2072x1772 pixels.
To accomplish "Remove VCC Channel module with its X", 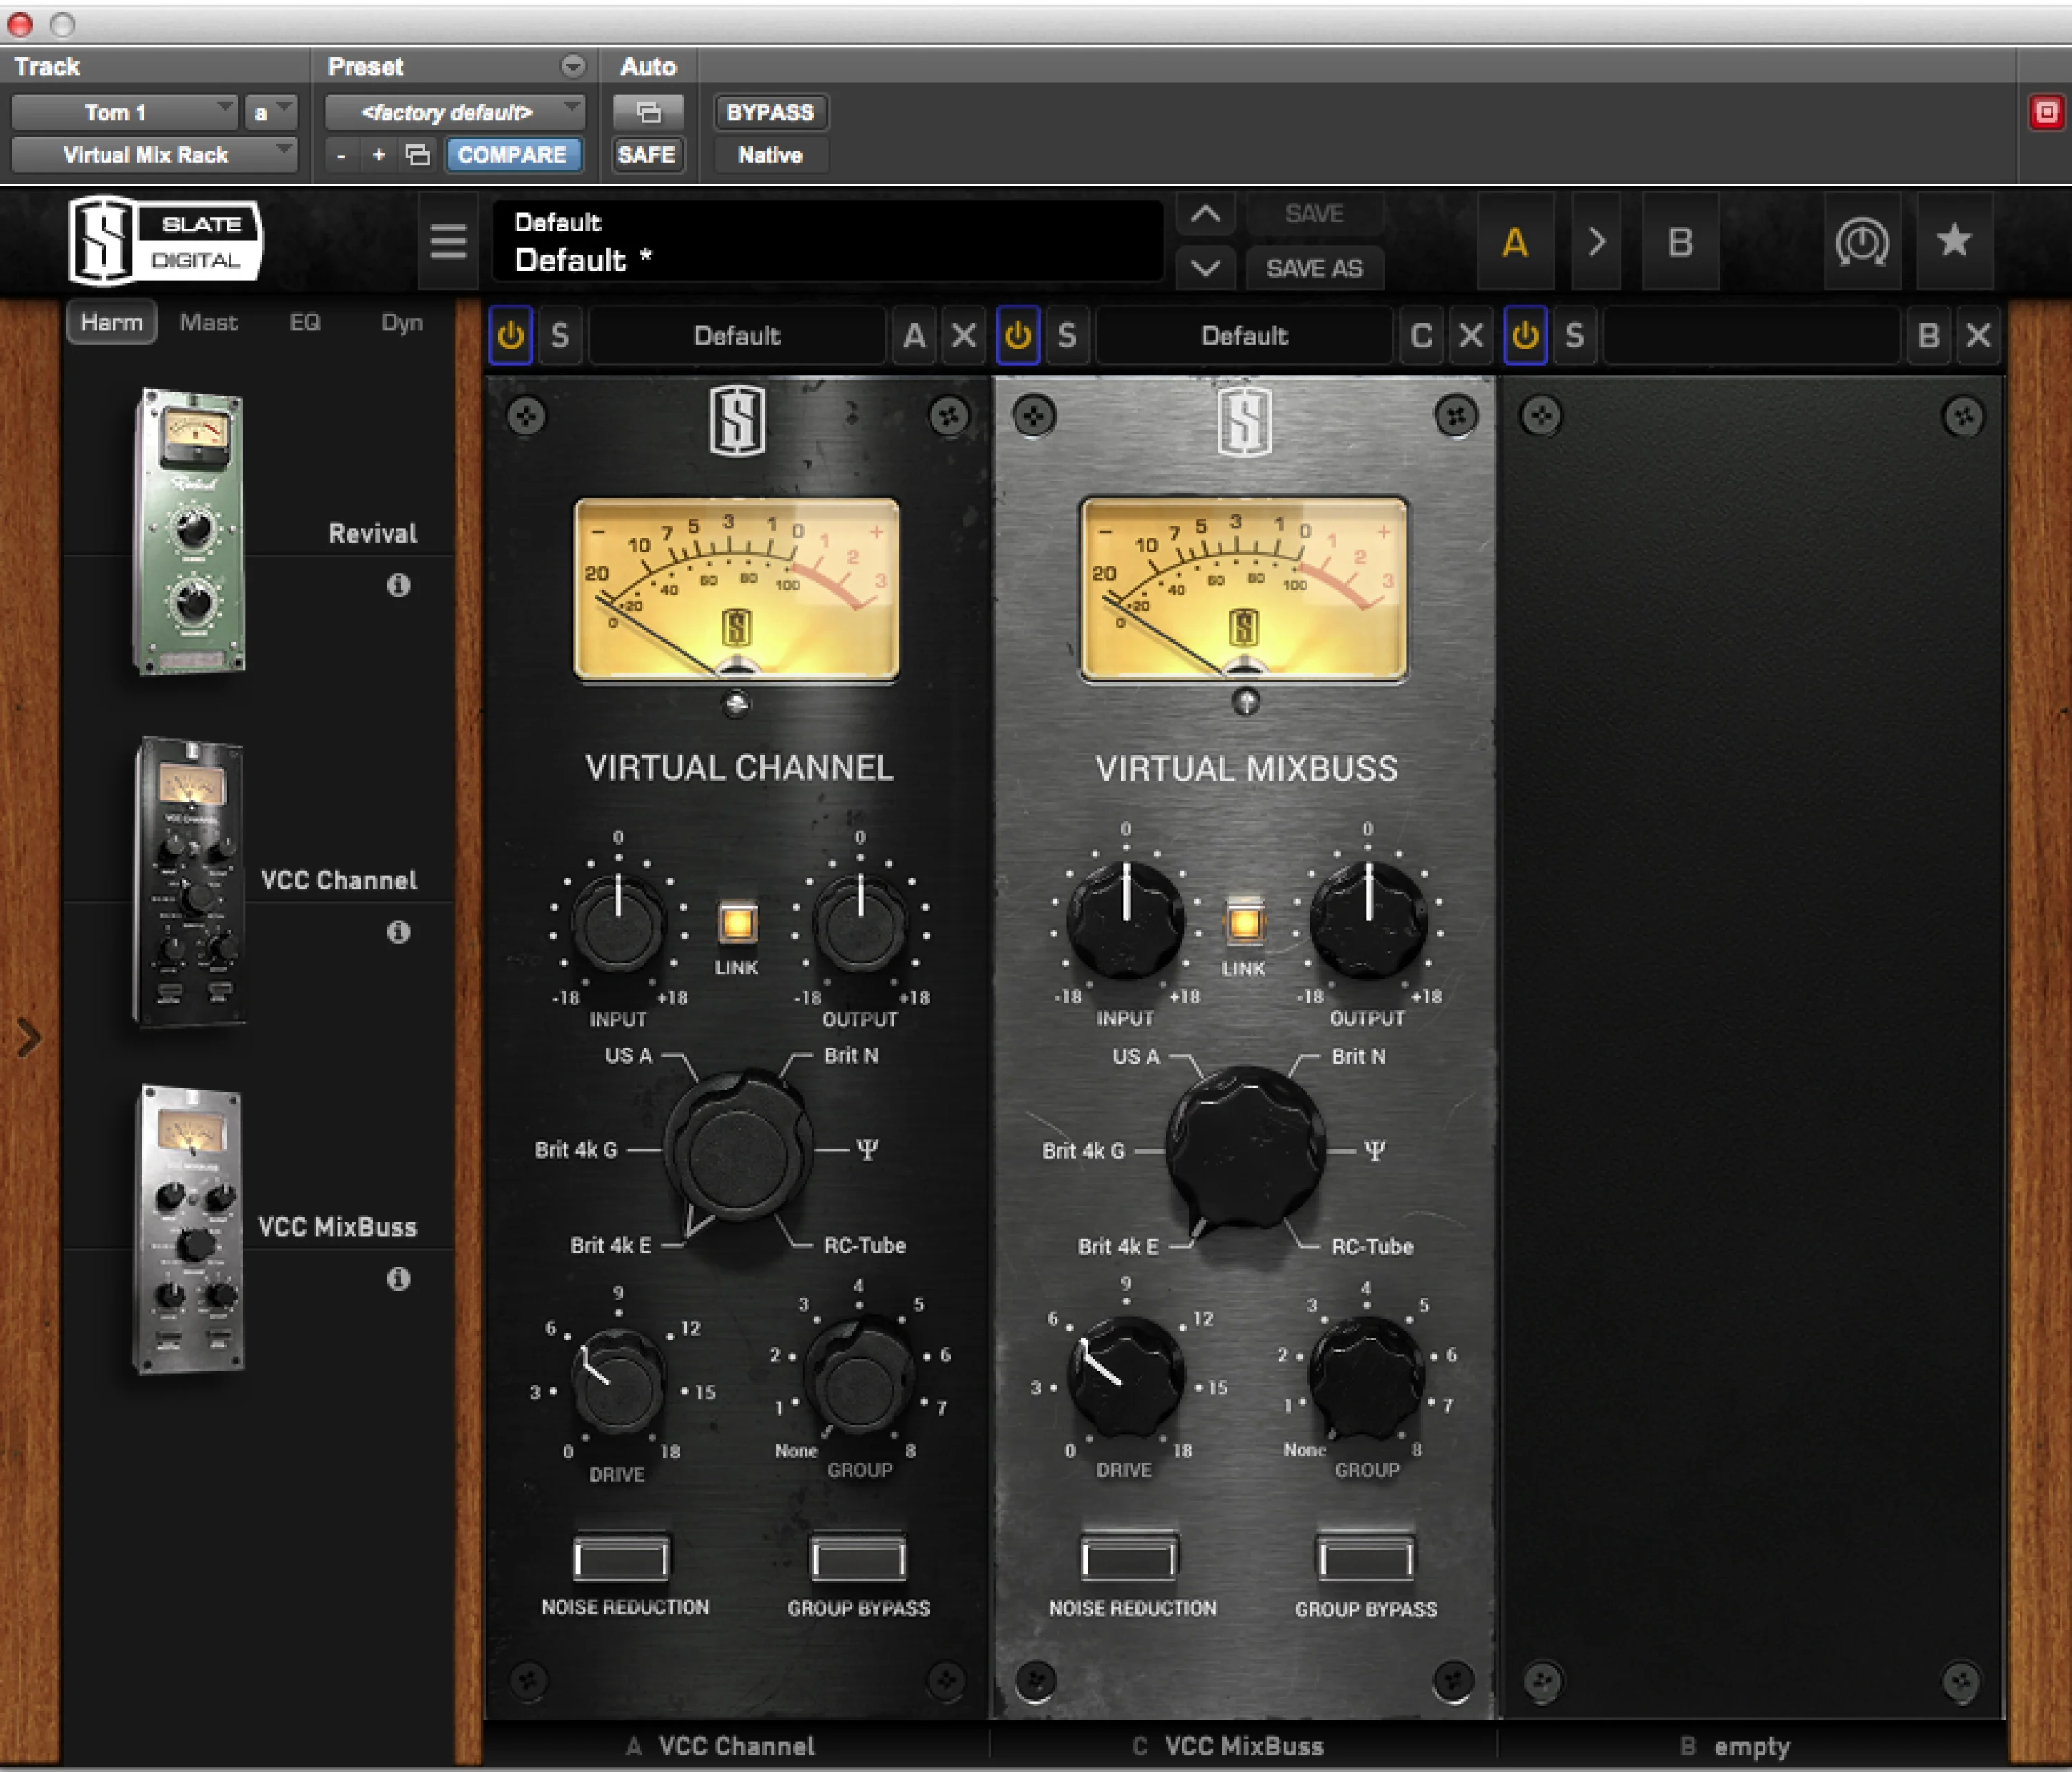I will [964, 335].
